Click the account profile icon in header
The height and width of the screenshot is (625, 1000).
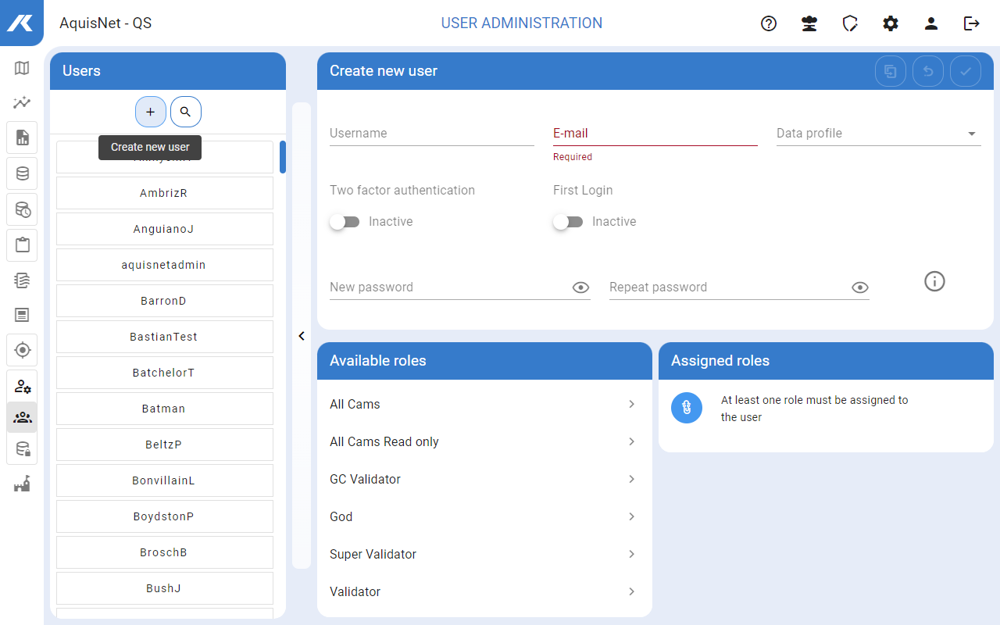tap(931, 23)
